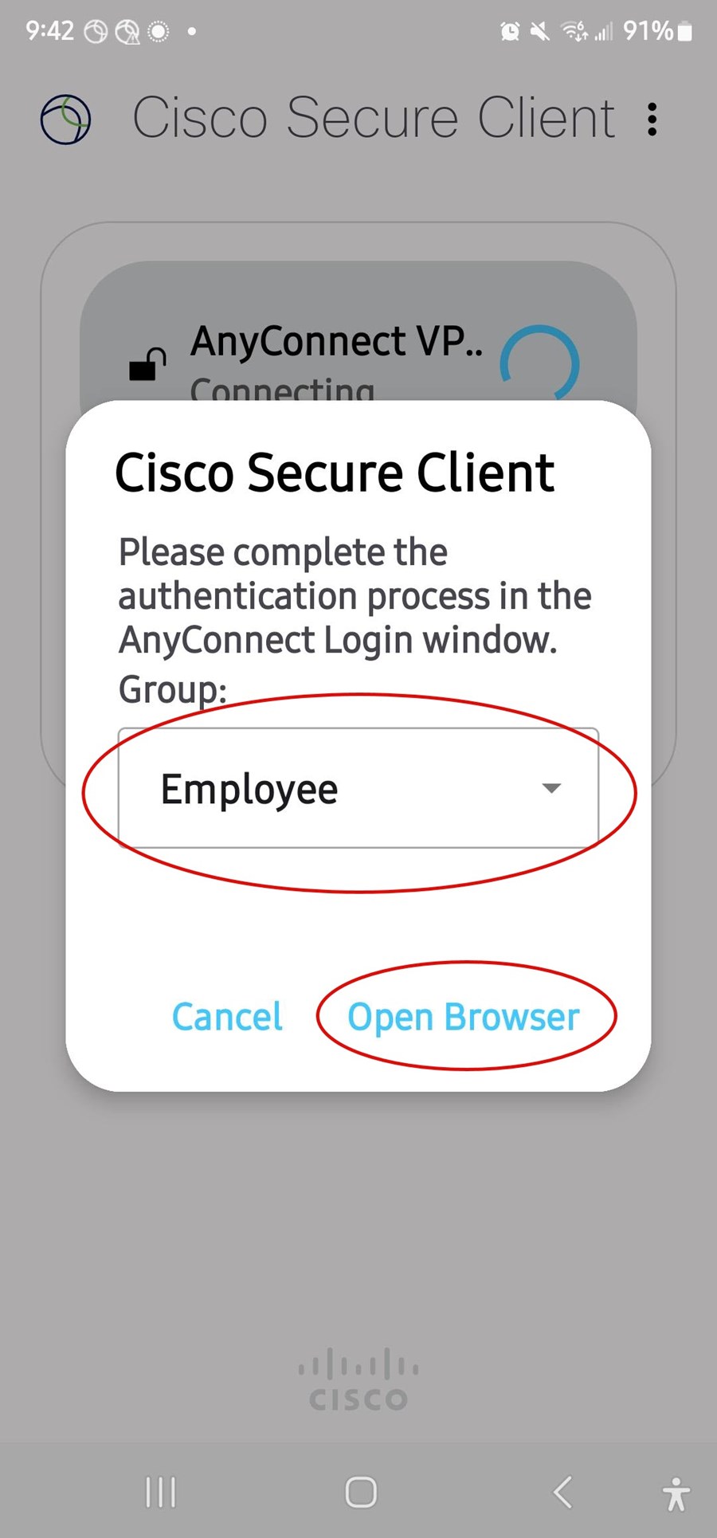Open Android recent apps button
The height and width of the screenshot is (1538, 717).
click(x=161, y=1492)
